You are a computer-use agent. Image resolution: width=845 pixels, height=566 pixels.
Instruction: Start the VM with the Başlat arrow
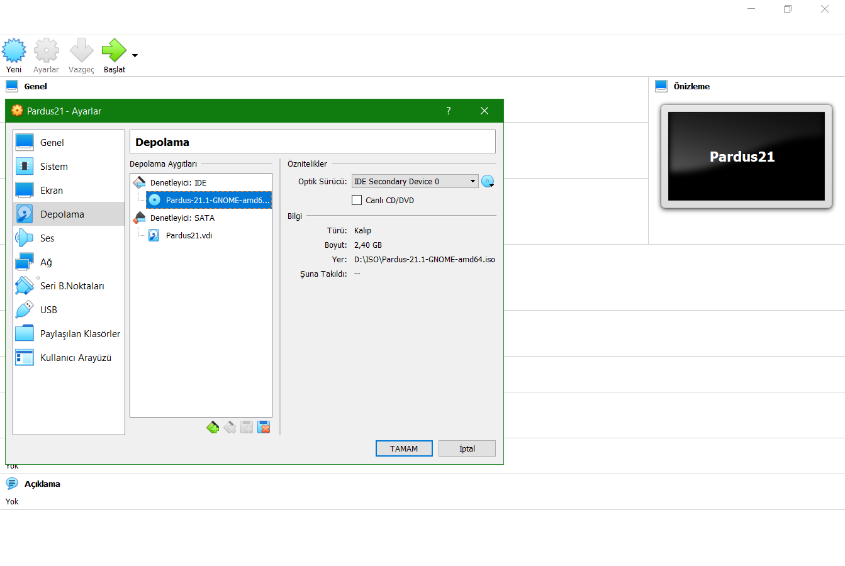click(x=114, y=50)
